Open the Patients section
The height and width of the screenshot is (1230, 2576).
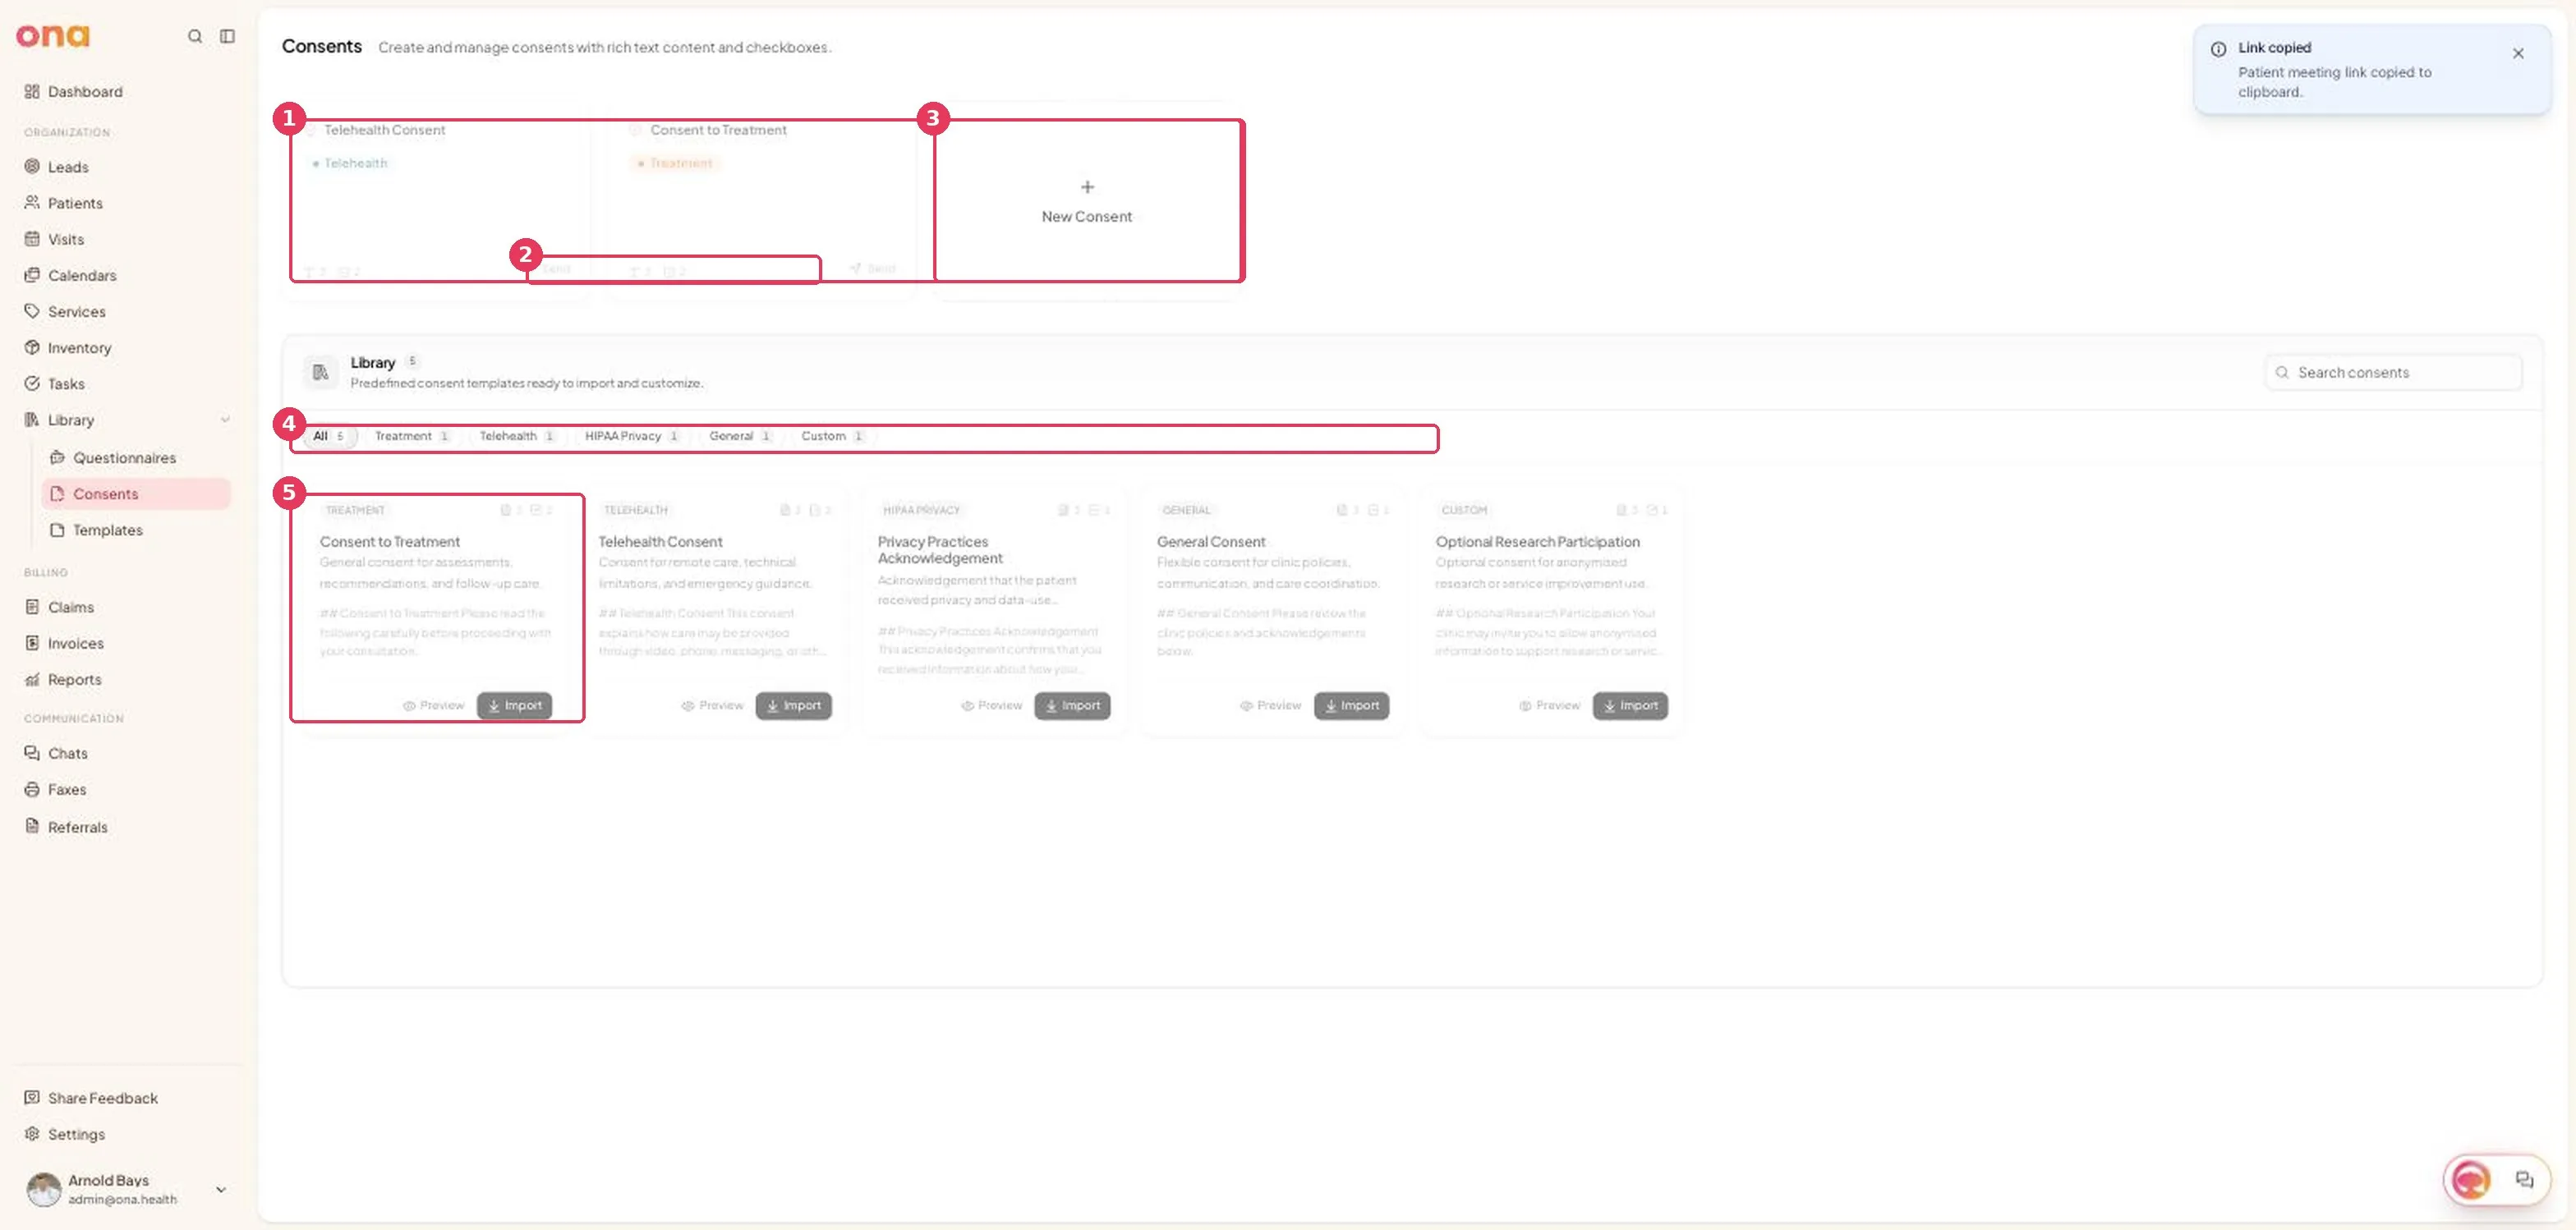tap(75, 203)
